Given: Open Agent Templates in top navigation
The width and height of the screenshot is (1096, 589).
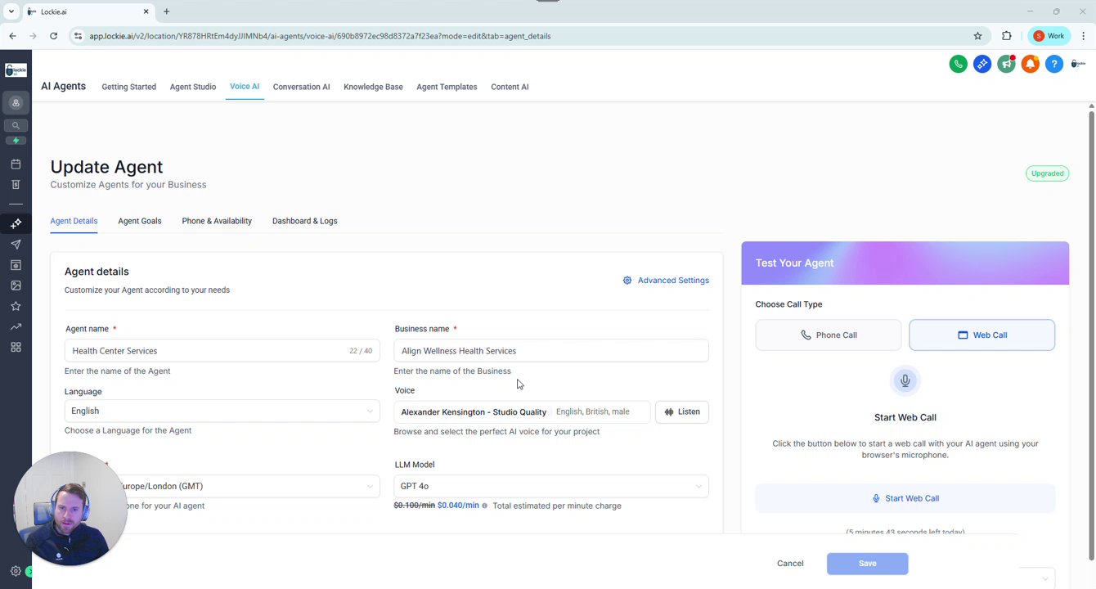Looking at the screenshot, I should [447, 87].
